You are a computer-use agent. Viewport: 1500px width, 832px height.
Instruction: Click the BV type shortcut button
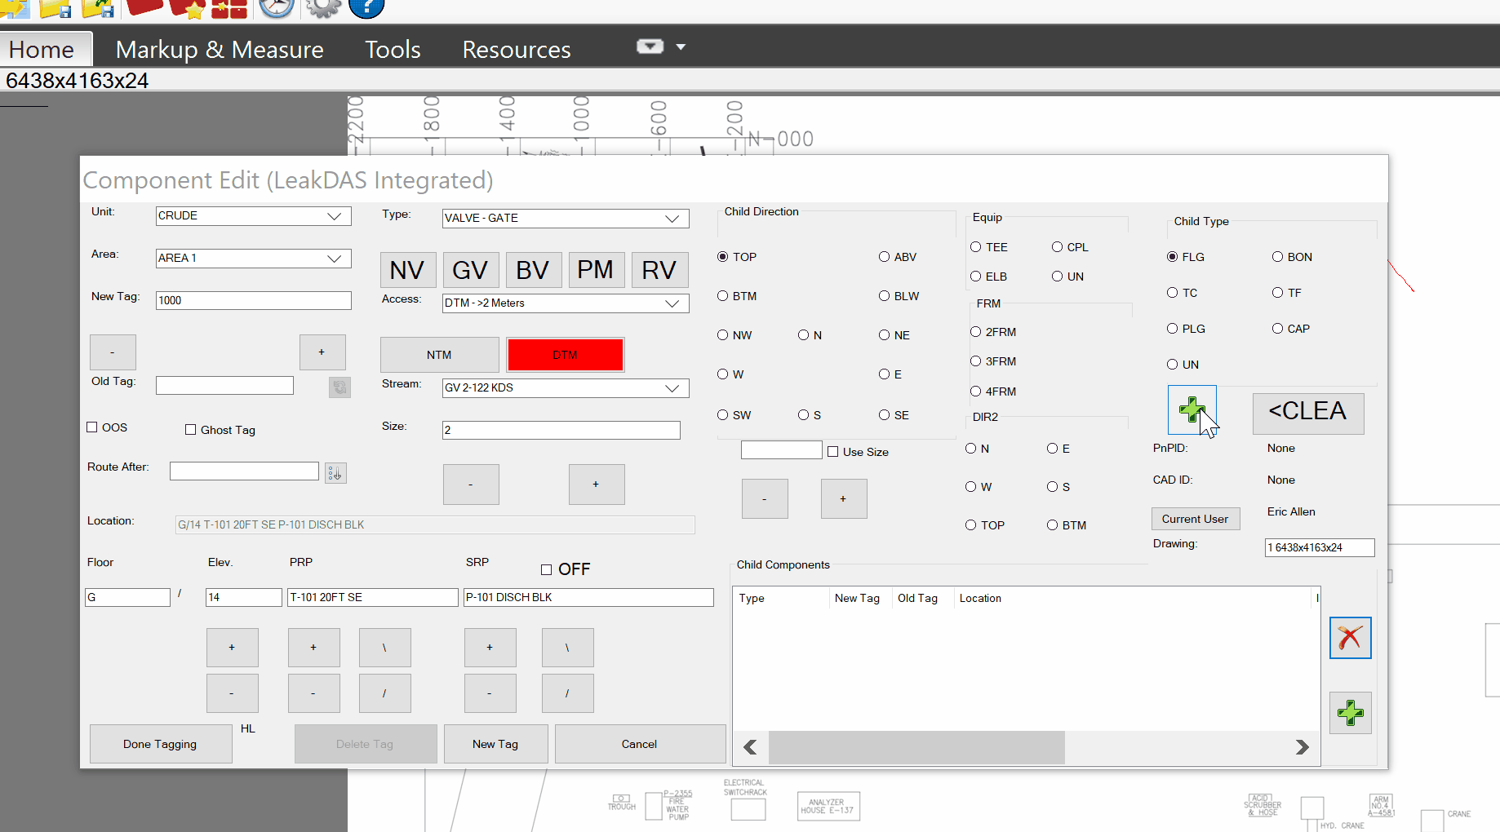533,270
